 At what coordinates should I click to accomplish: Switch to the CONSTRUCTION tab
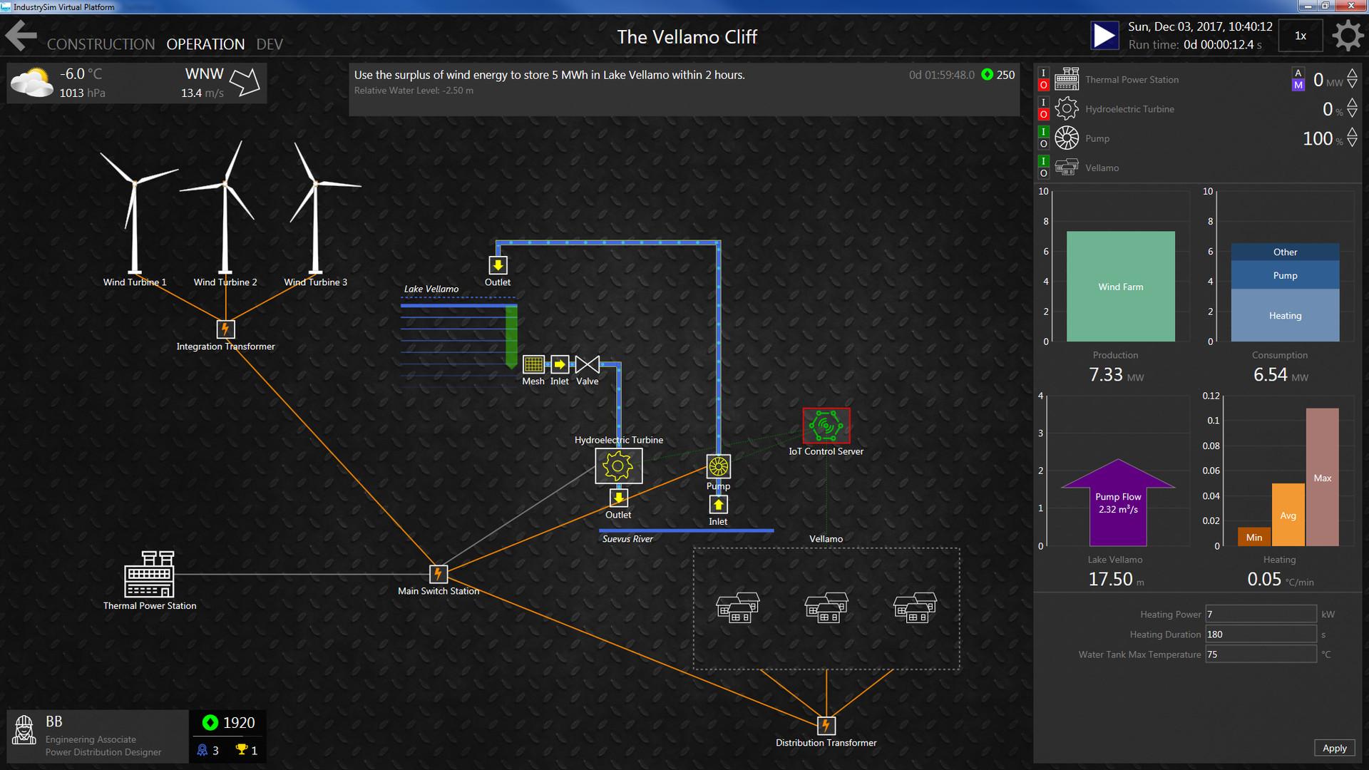pos(101,44)
